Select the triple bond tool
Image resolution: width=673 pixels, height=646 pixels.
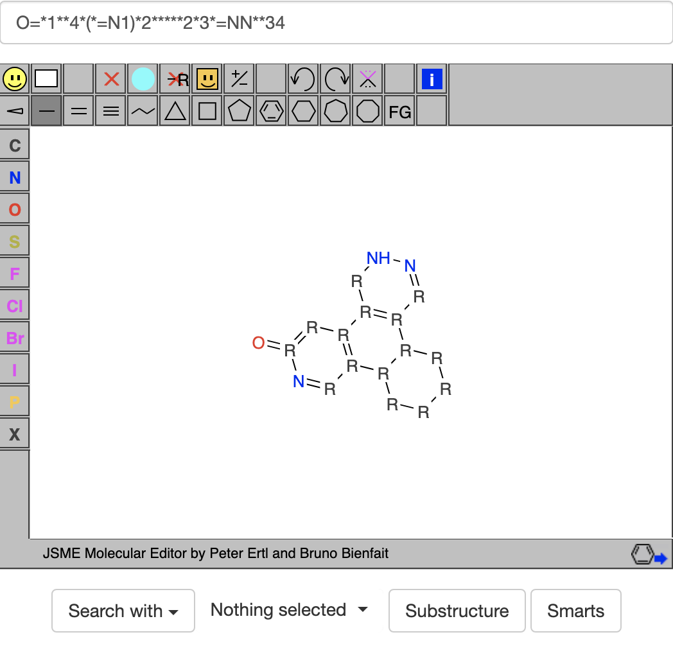[111, 111]
